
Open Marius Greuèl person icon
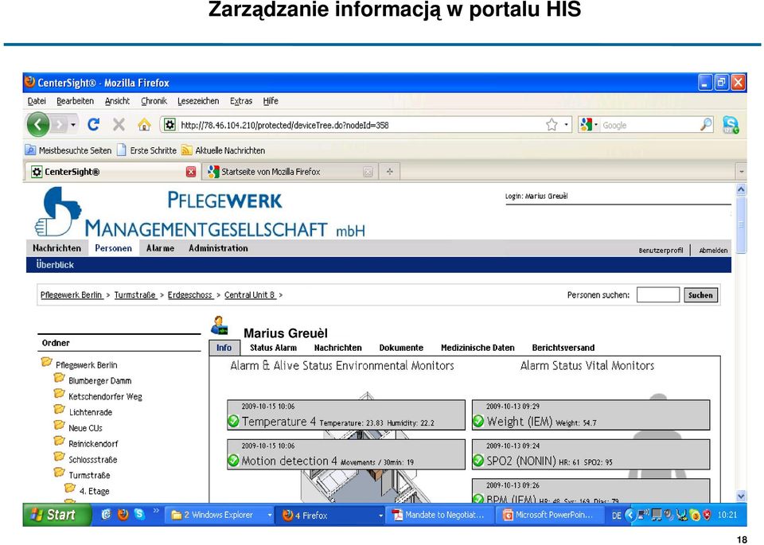[219, 325]
